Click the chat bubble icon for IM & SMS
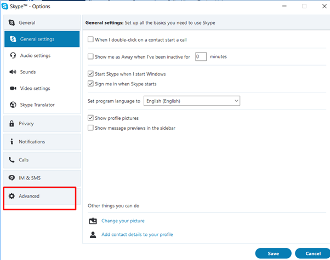 12,178
